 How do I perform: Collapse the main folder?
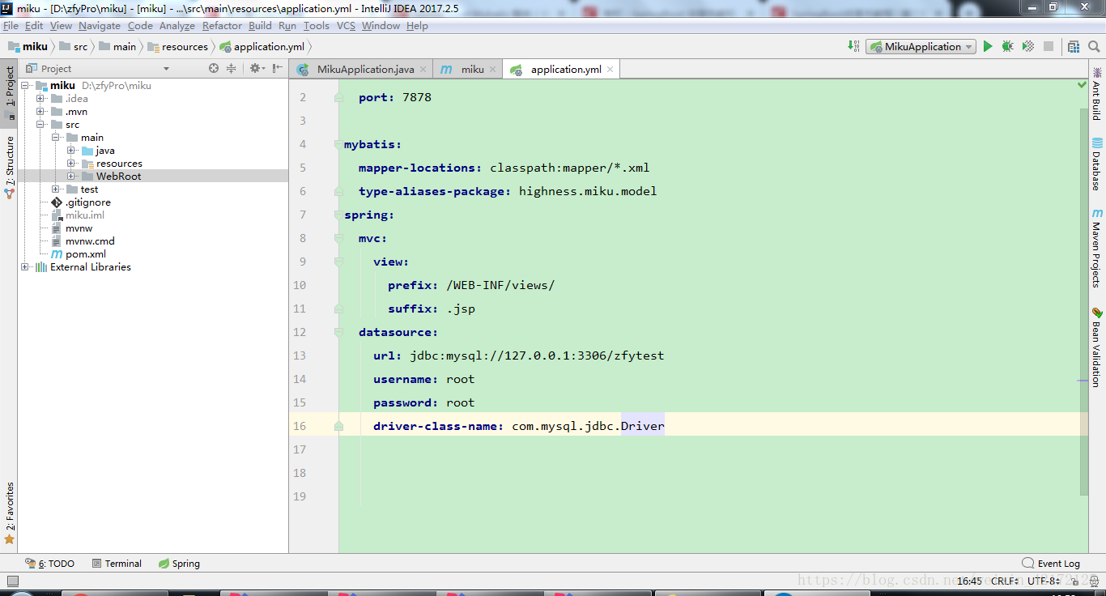[x=56, y=138]
